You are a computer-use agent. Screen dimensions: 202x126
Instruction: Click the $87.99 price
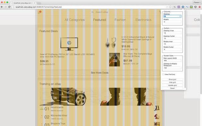(128, 61)
